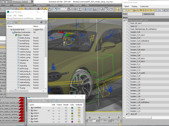Expand the wheels layer tree node
This screenshot has width=169, height=126.
[30, 121]
